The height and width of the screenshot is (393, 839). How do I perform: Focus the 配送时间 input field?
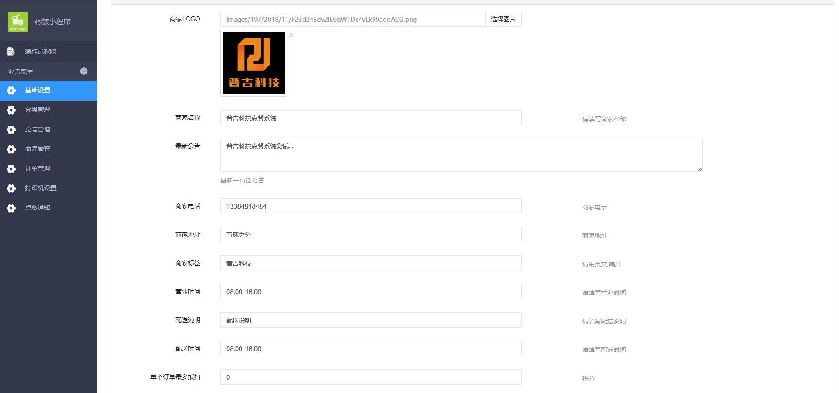pos(371,348)
